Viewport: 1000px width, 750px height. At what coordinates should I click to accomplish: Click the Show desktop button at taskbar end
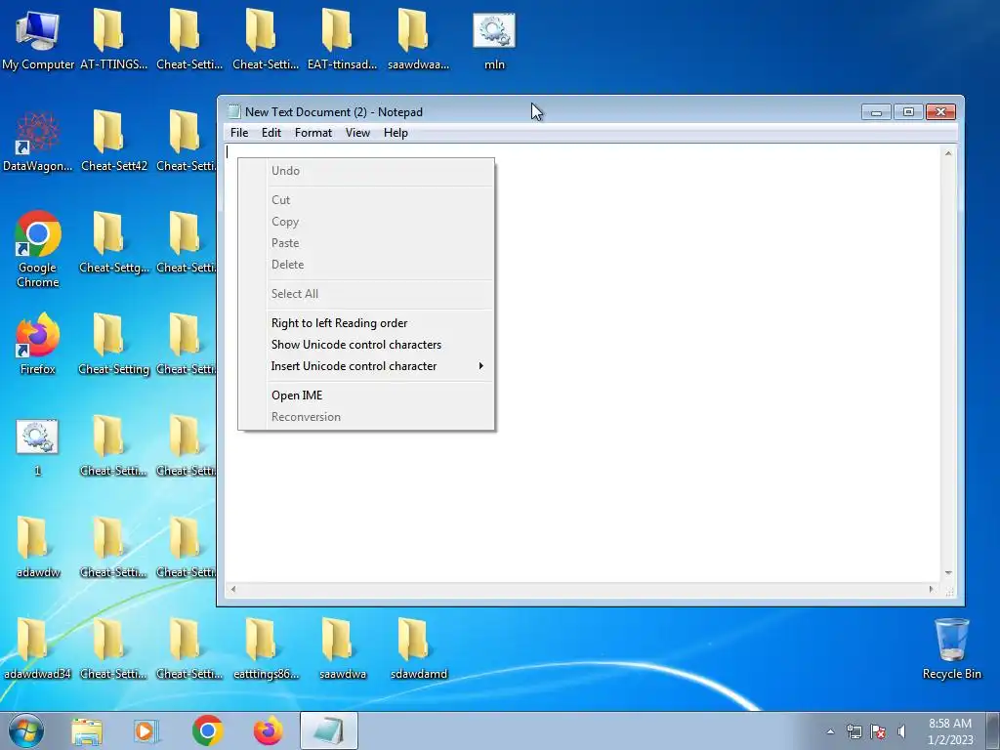[x=993, y=730]
